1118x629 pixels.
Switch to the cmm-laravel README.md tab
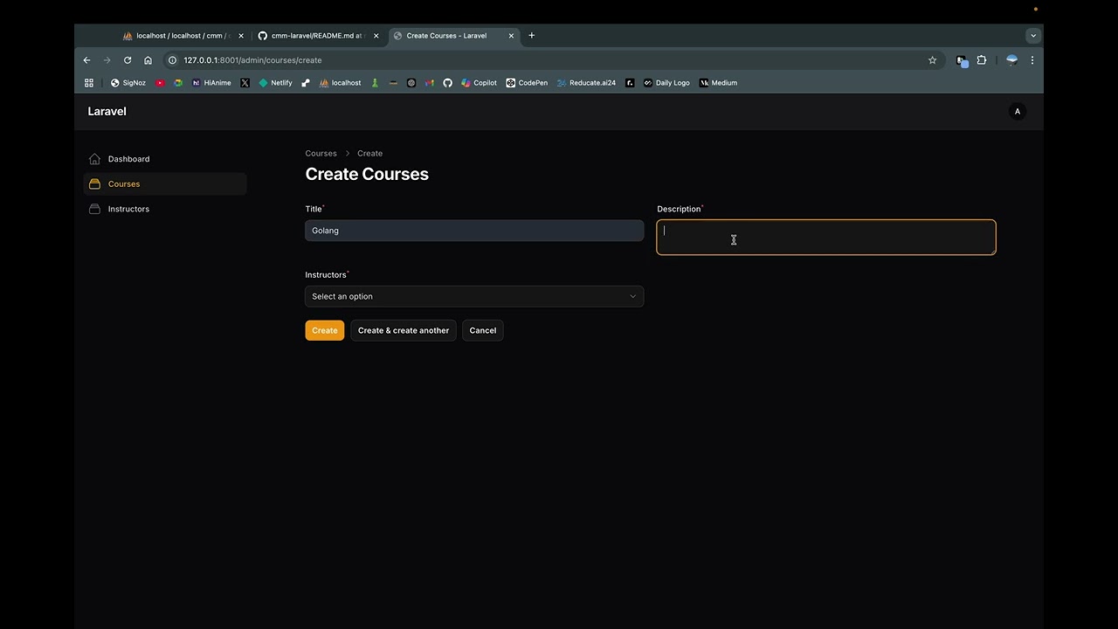click(x=318, y=36)
